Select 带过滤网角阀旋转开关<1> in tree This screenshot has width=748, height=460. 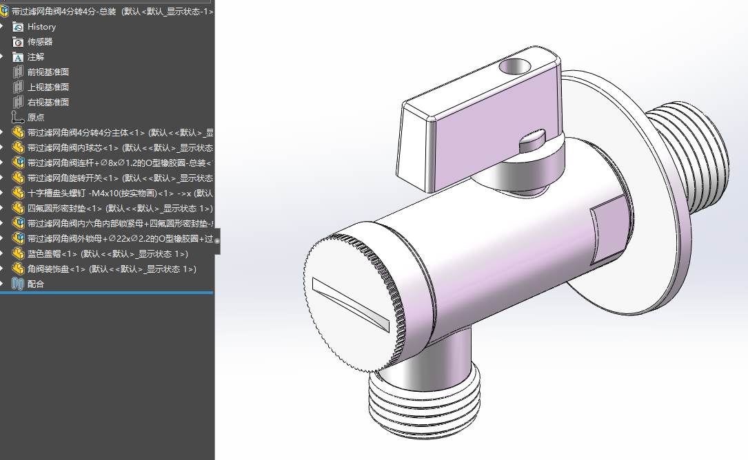[x=120, y=178]
